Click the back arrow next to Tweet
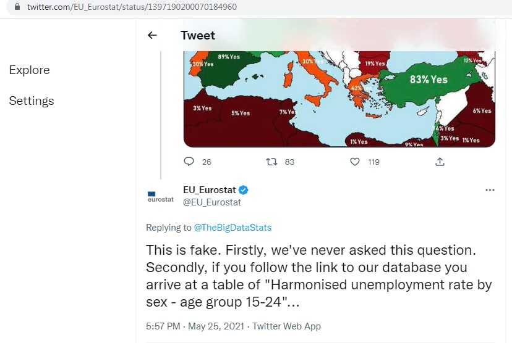 tap(152, 35)
